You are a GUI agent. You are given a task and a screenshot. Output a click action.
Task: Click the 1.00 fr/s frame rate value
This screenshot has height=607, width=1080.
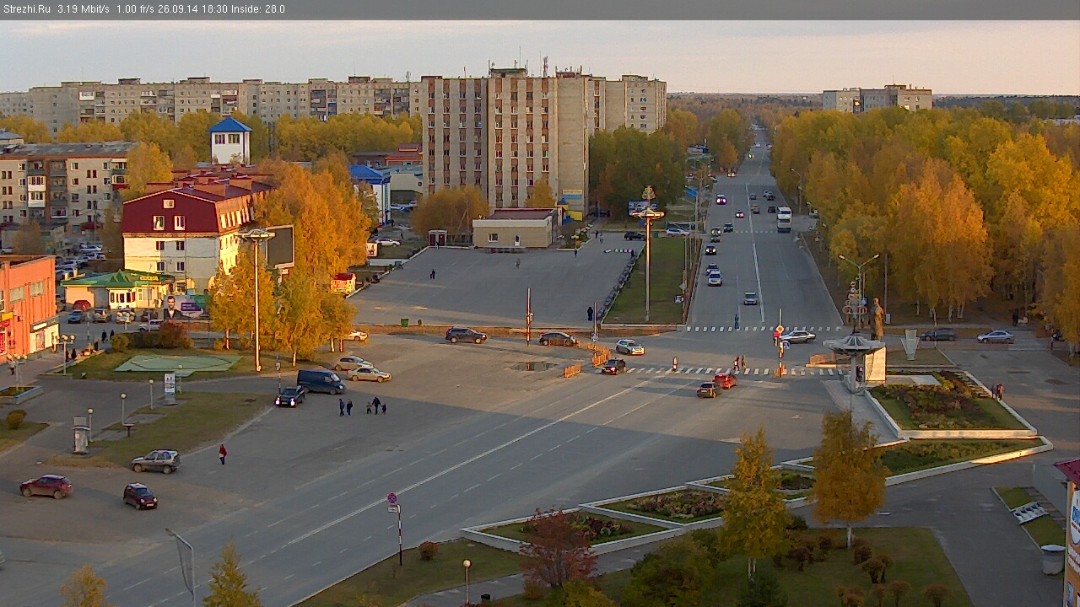coord(136,9)
